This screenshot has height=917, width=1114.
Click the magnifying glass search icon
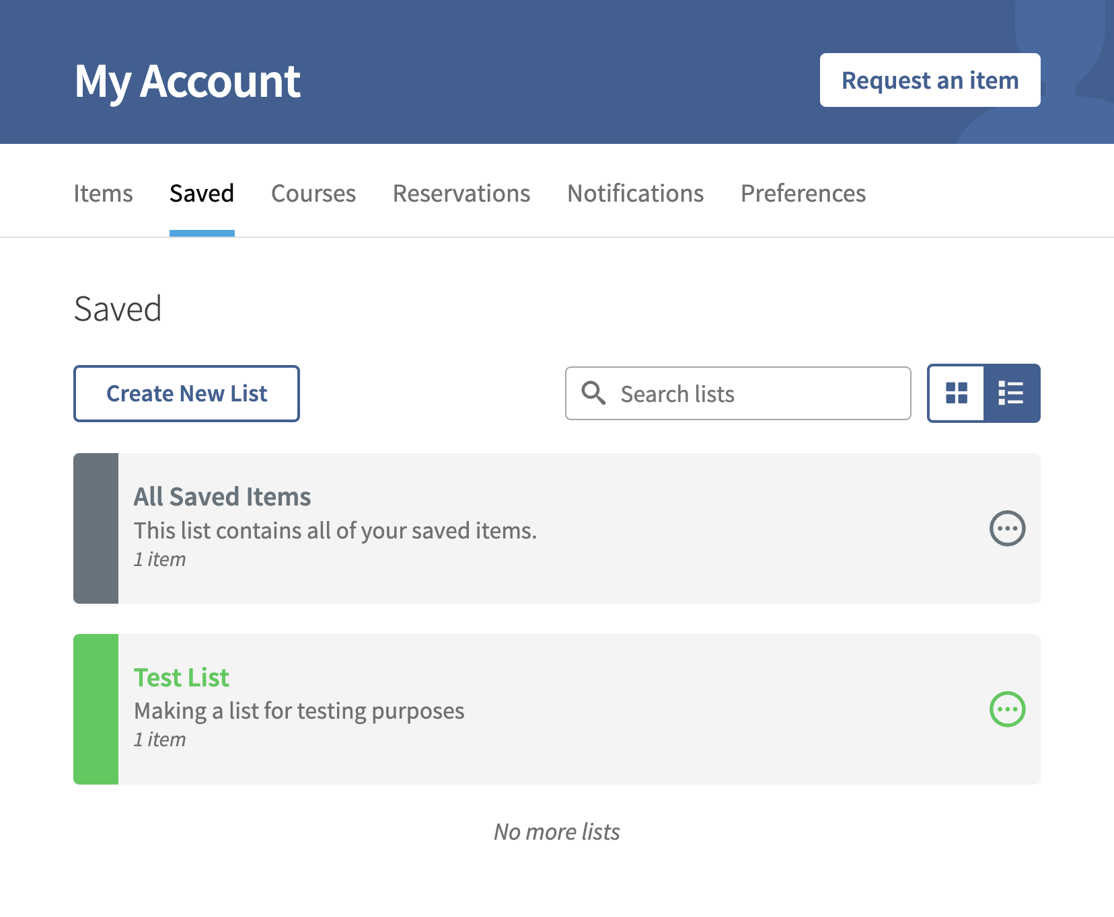click(x=593, y=393)
